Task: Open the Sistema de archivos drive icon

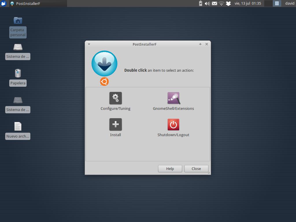Action: coord(18,47)
